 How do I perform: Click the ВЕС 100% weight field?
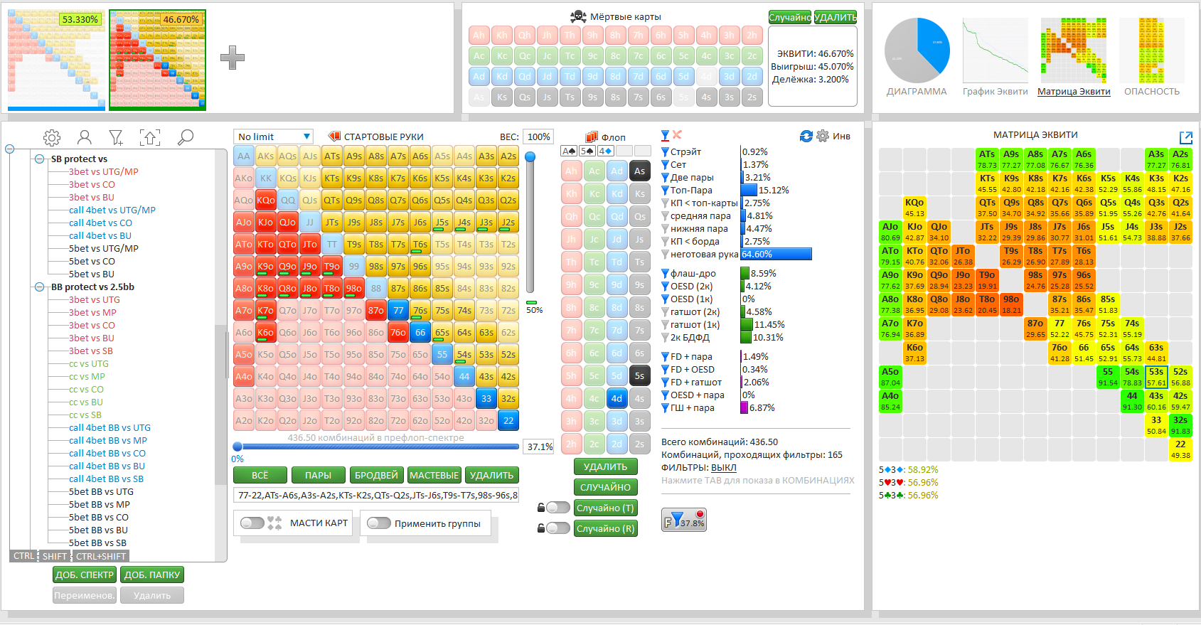[539, 137]
